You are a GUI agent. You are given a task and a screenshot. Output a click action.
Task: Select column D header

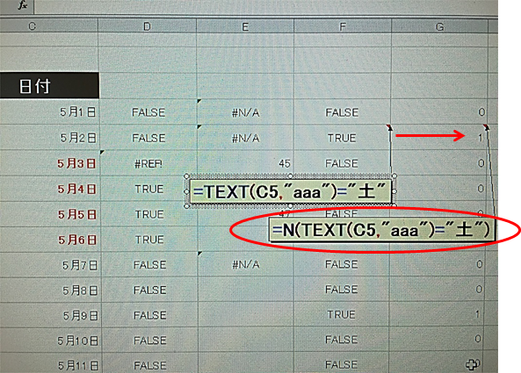click(x=147, y=26)
